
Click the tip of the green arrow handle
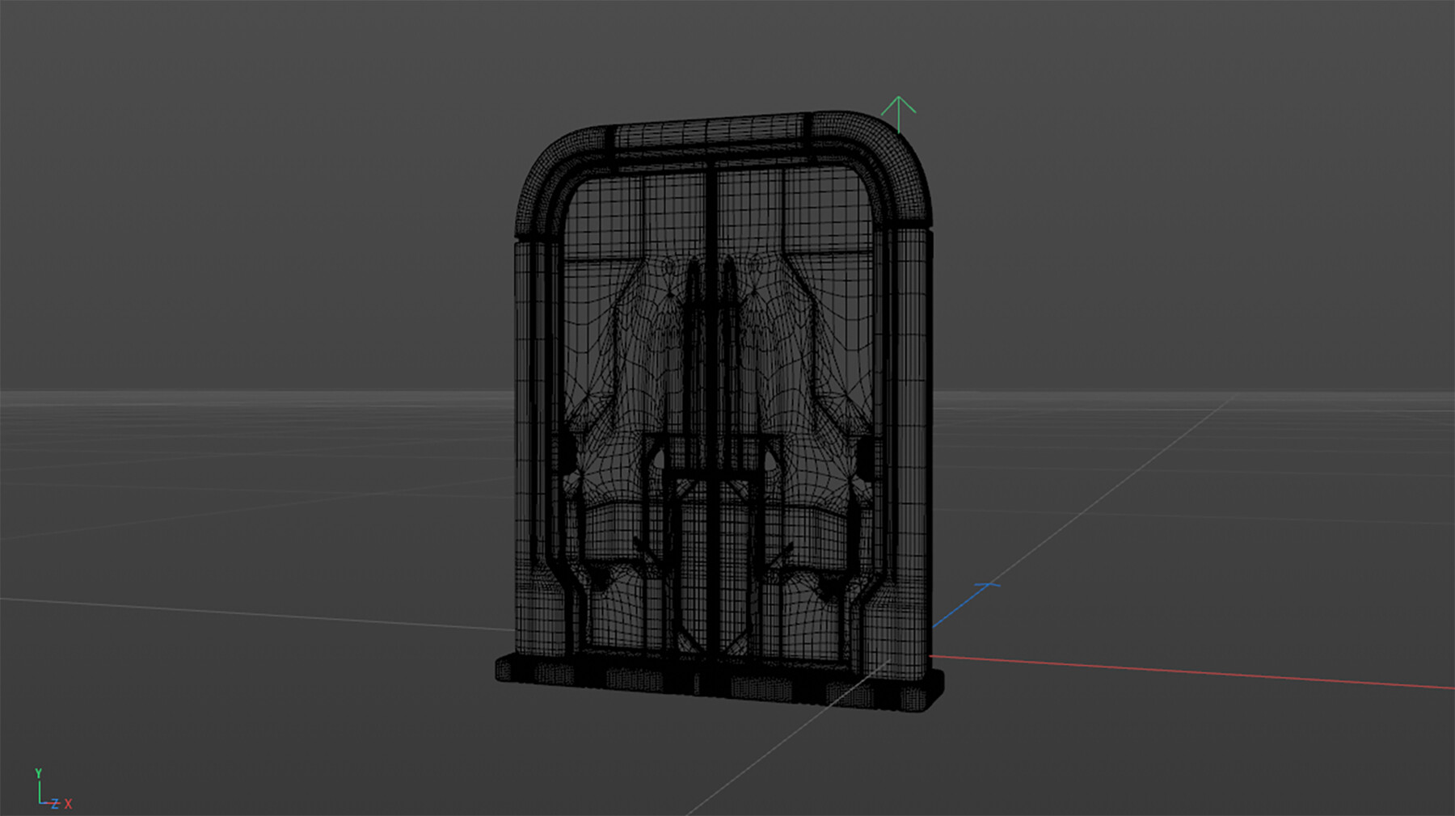click(x=900, y=97)
